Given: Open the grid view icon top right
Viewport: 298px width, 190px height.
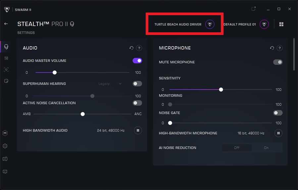Looking at the screenshot, I should (281, 24).
